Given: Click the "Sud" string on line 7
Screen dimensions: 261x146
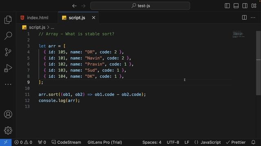Looking at the screenshot, I should [x=91, y=70].
